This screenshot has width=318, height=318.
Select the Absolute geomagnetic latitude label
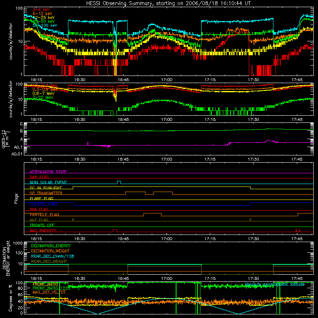(x=275, y=284)
